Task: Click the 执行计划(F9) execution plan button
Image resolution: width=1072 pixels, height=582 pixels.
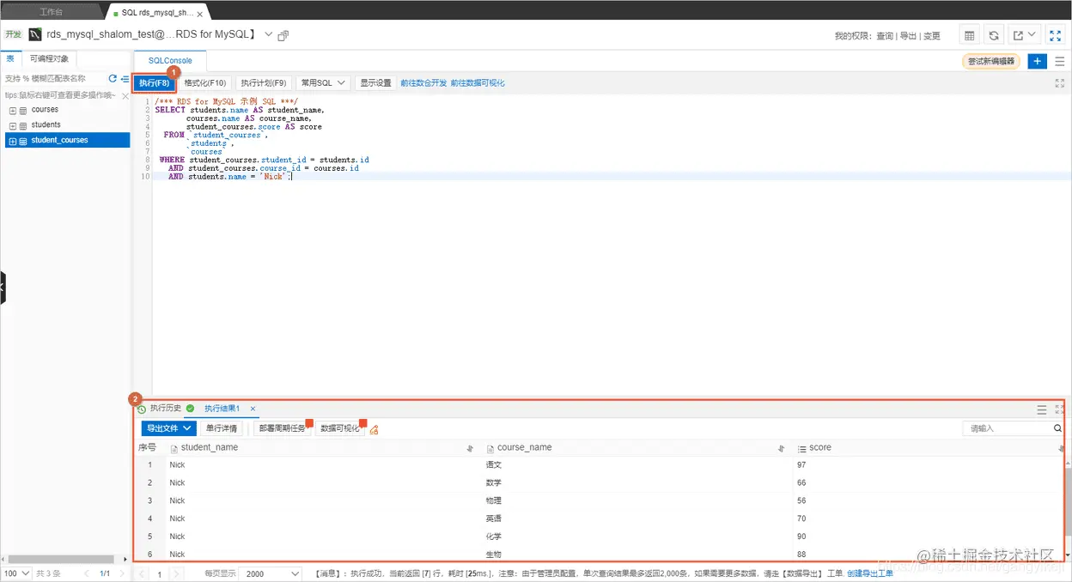Action: (x=263, y=83)
